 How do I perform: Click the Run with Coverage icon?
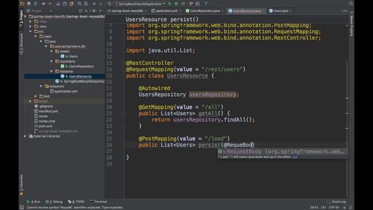(183, 4)
